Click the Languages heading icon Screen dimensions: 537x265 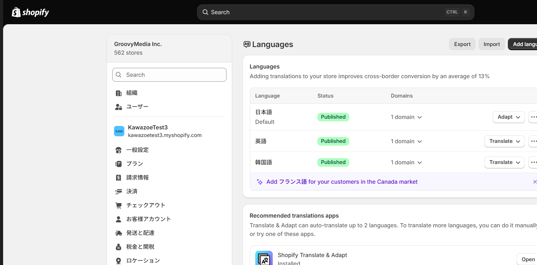(x=247, y=44)
